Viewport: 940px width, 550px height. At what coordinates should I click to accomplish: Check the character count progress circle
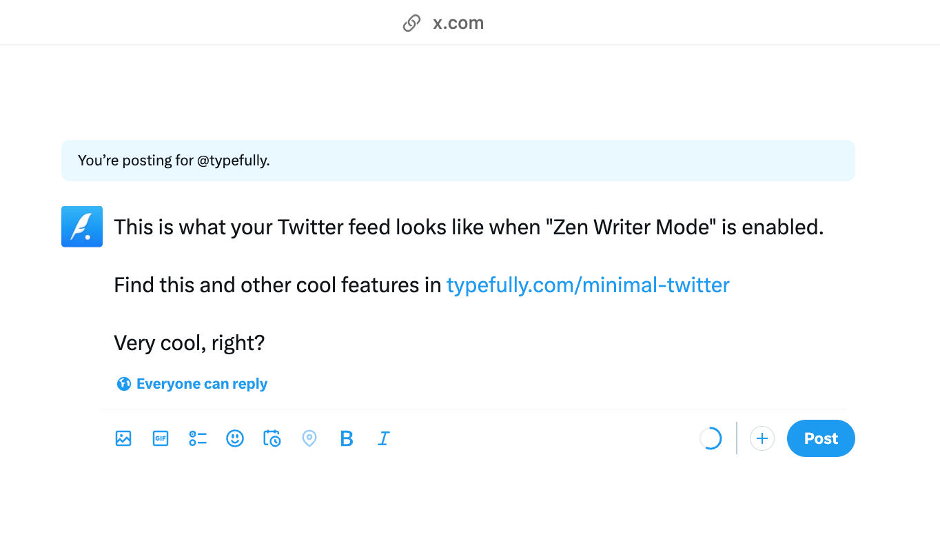711,438
